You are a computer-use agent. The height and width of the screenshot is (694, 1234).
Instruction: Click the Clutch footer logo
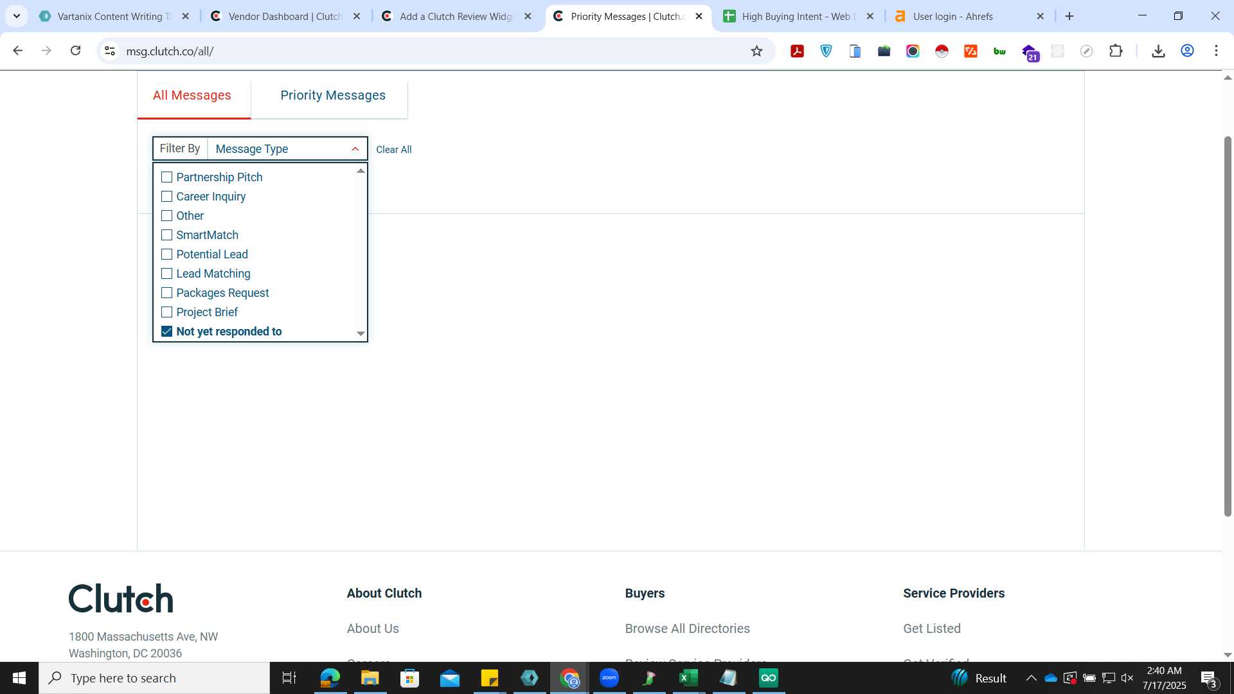121,598
